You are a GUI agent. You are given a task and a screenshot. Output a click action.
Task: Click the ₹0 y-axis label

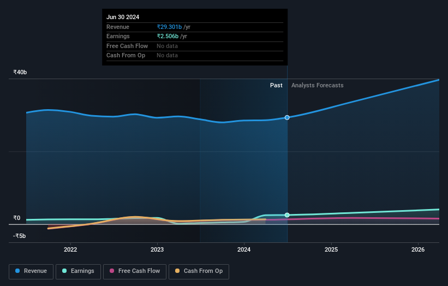click(17, 218)
